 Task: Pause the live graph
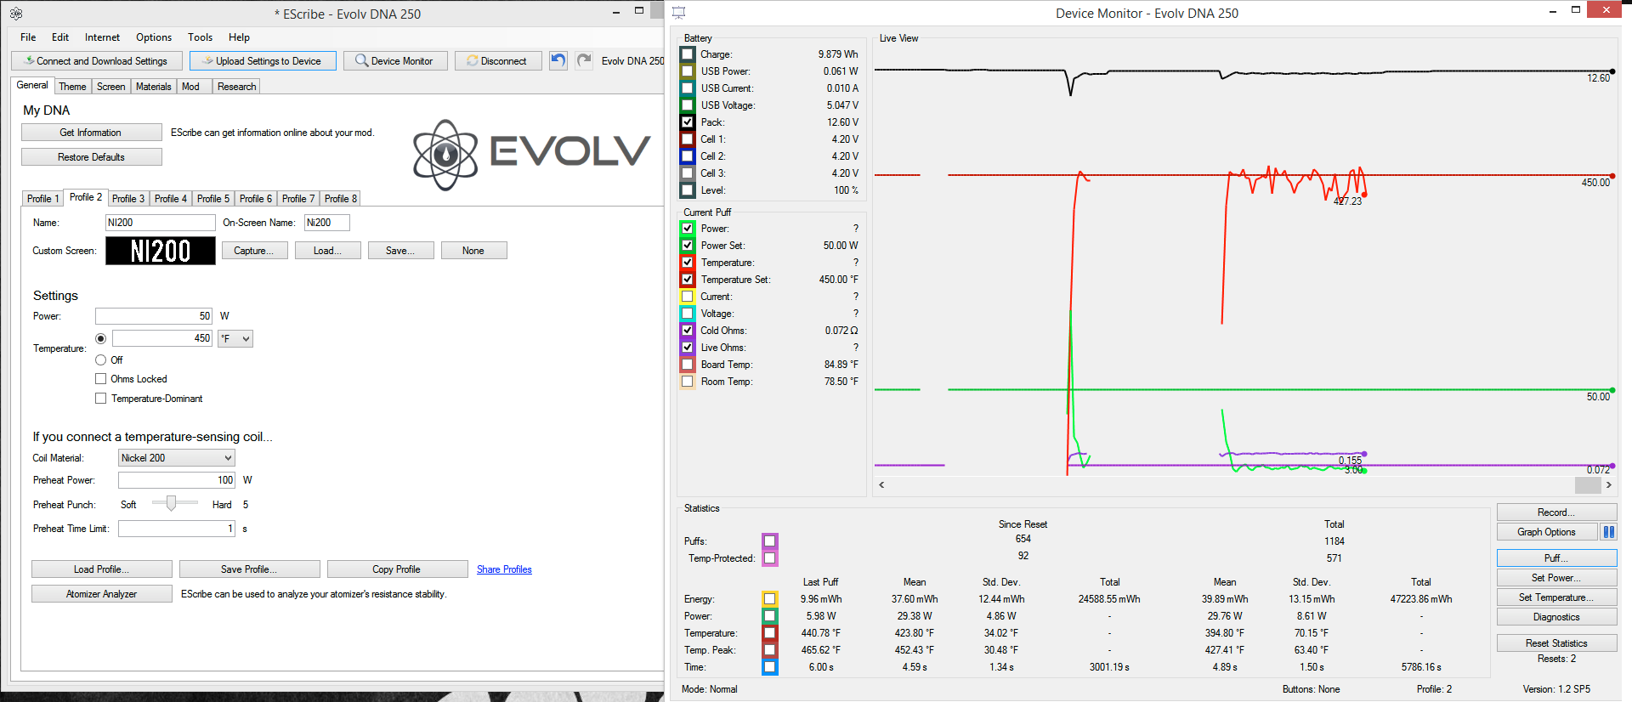[x=1608, y=532]
